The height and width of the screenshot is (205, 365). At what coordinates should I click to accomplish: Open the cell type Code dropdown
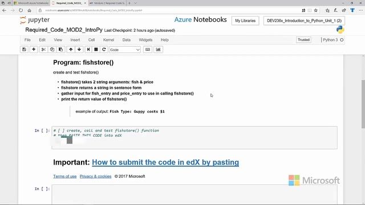[x=125, y=50]
